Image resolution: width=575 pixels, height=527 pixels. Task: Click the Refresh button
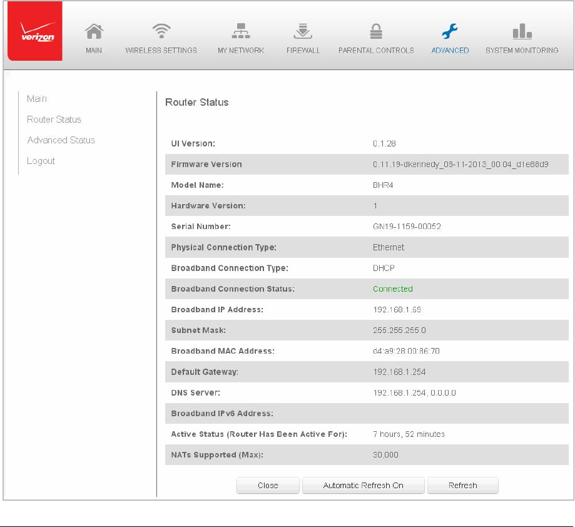(463, 486)
